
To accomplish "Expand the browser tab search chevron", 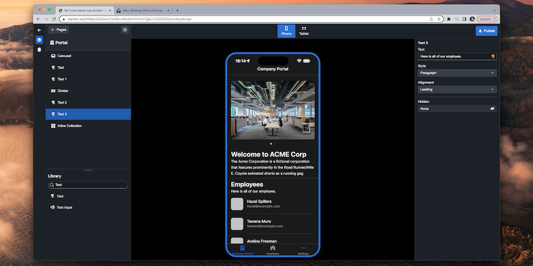I will 494,10.
